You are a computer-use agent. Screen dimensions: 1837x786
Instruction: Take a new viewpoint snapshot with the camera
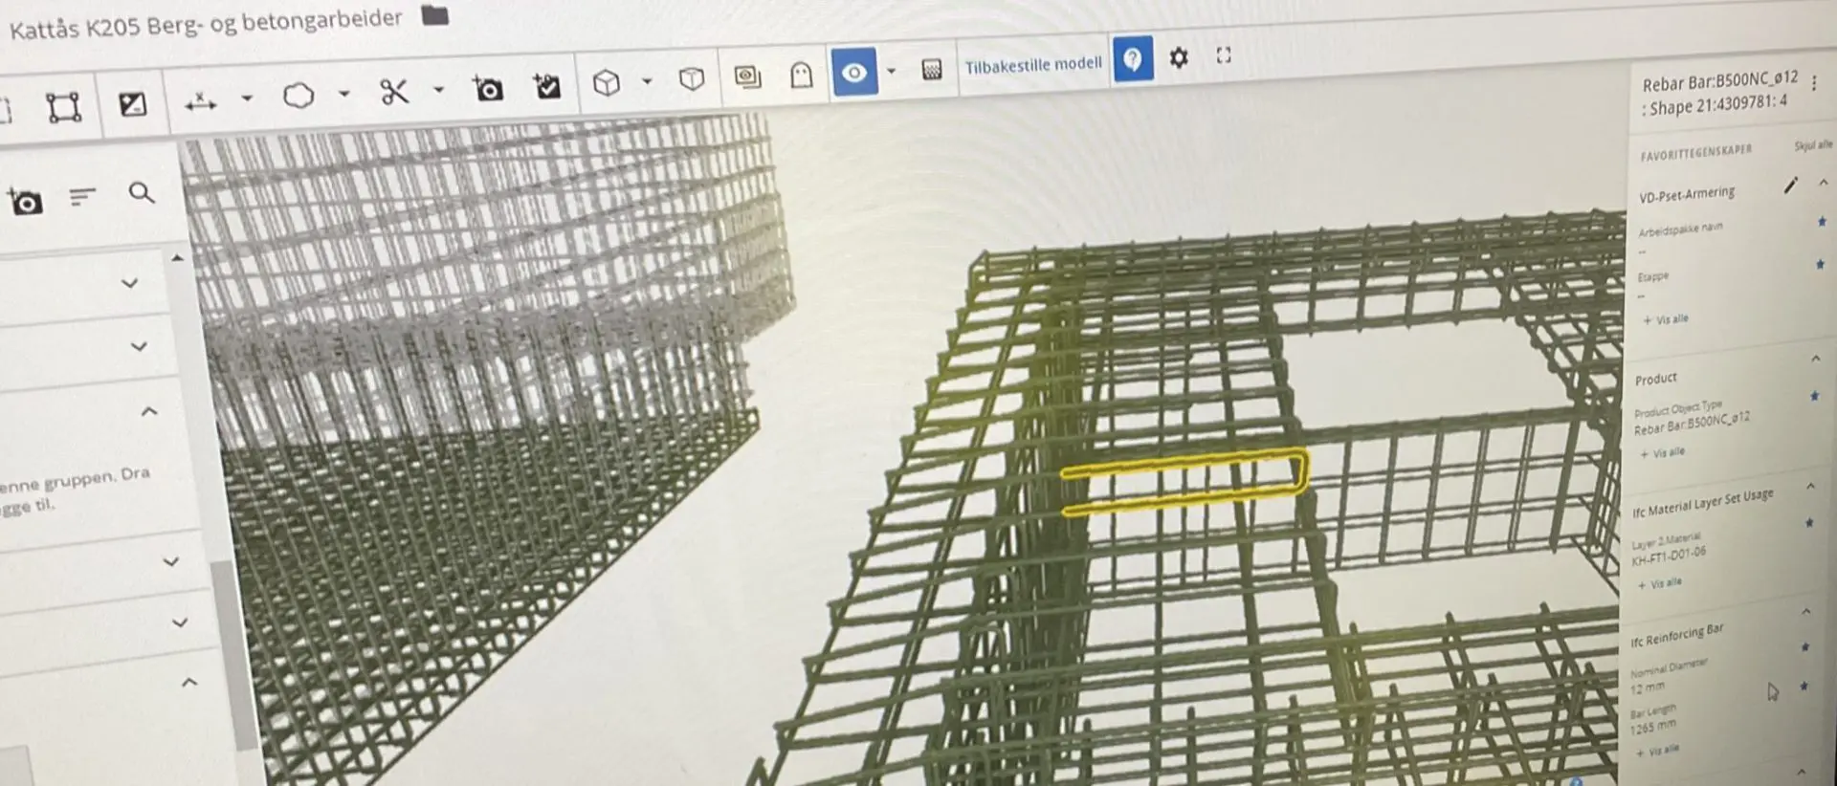coord(488,89)
